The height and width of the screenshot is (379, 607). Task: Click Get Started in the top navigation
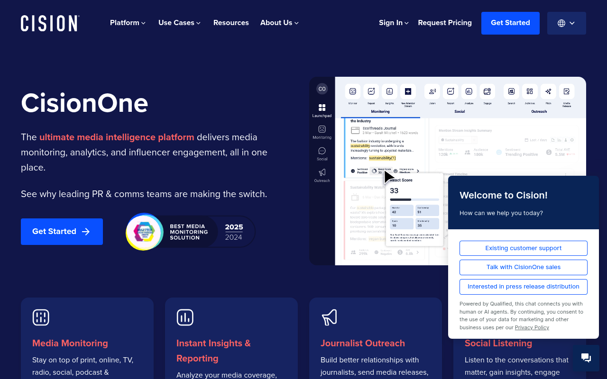[510, 23]
